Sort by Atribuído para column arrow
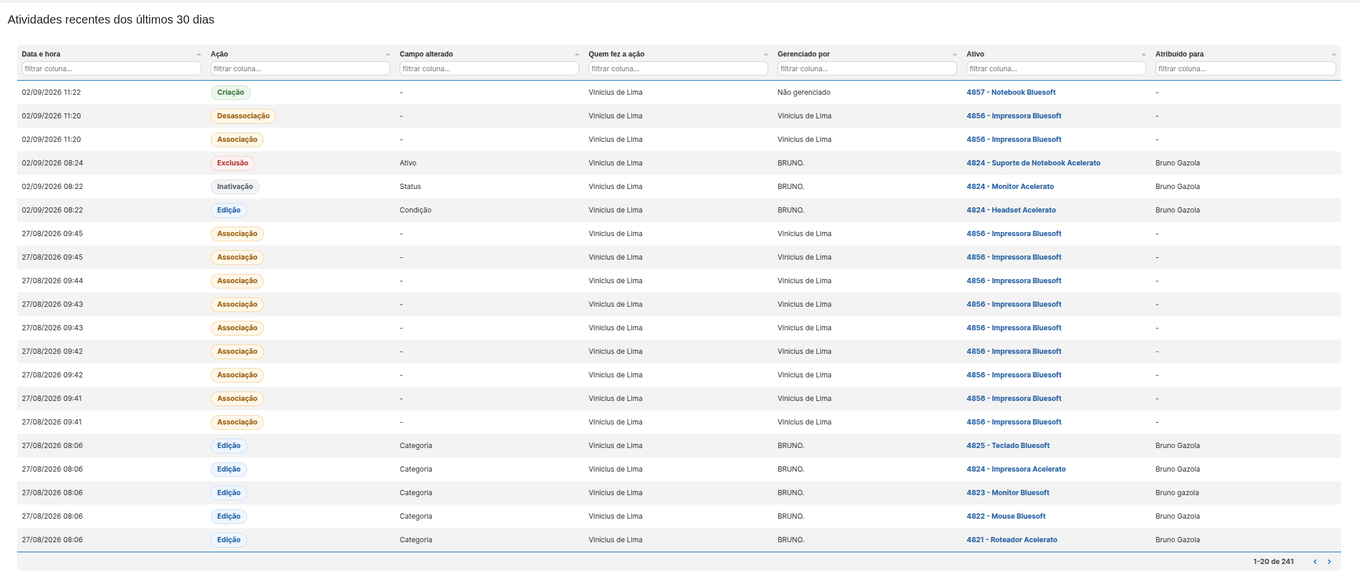Viewport: 1361px width, 587px height. [1333, 54]
